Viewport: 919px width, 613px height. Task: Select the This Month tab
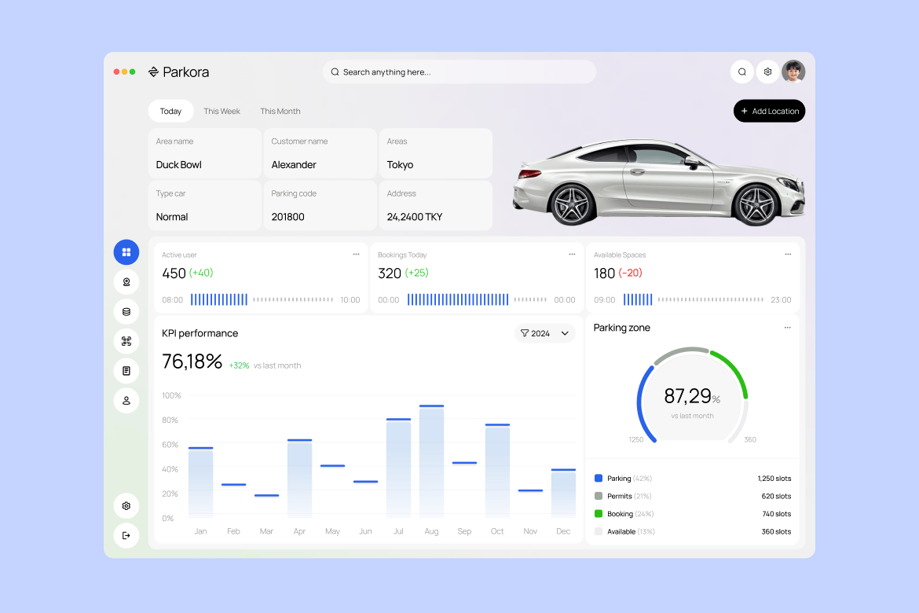pyautogui.click(x=280, y=111)
